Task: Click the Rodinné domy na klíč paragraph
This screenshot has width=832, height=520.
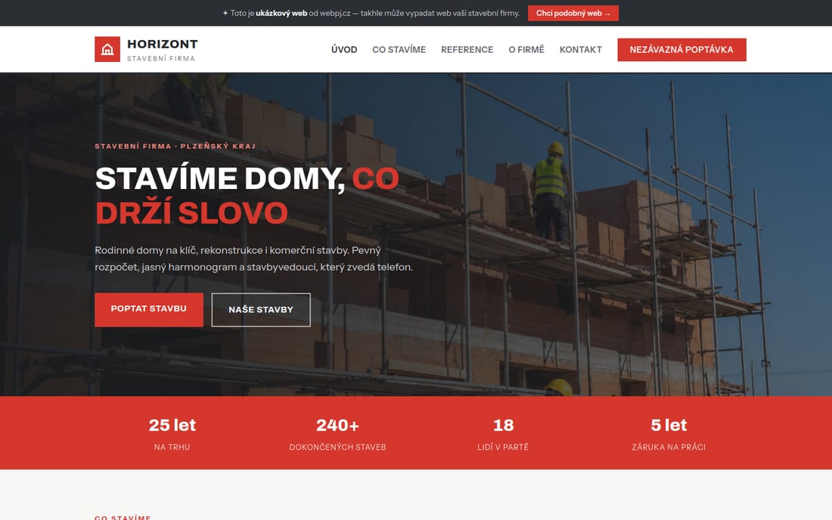Action: pyautogui.click(x=253, y=258)
